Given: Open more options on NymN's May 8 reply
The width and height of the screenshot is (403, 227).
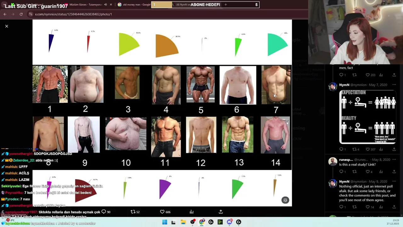Looking at the screenshot, I should 394,182.
